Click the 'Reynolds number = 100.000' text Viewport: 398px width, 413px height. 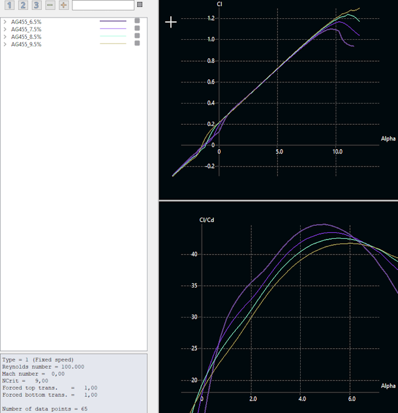click(x=43, y=367)
